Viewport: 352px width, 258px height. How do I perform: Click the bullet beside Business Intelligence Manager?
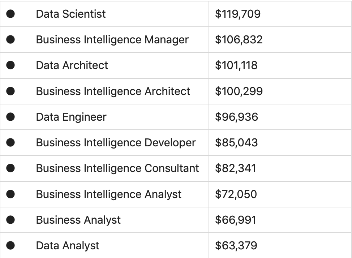(10, 39)
